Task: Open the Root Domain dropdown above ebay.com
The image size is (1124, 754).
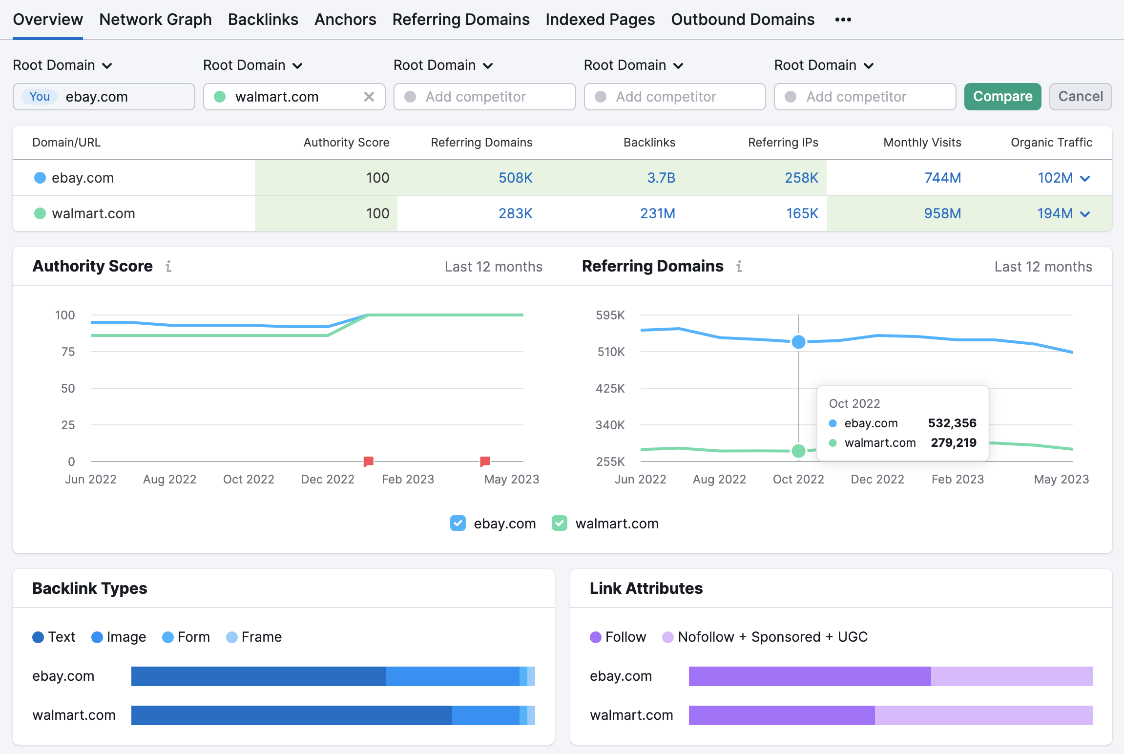Action: [x=62, y=65]
